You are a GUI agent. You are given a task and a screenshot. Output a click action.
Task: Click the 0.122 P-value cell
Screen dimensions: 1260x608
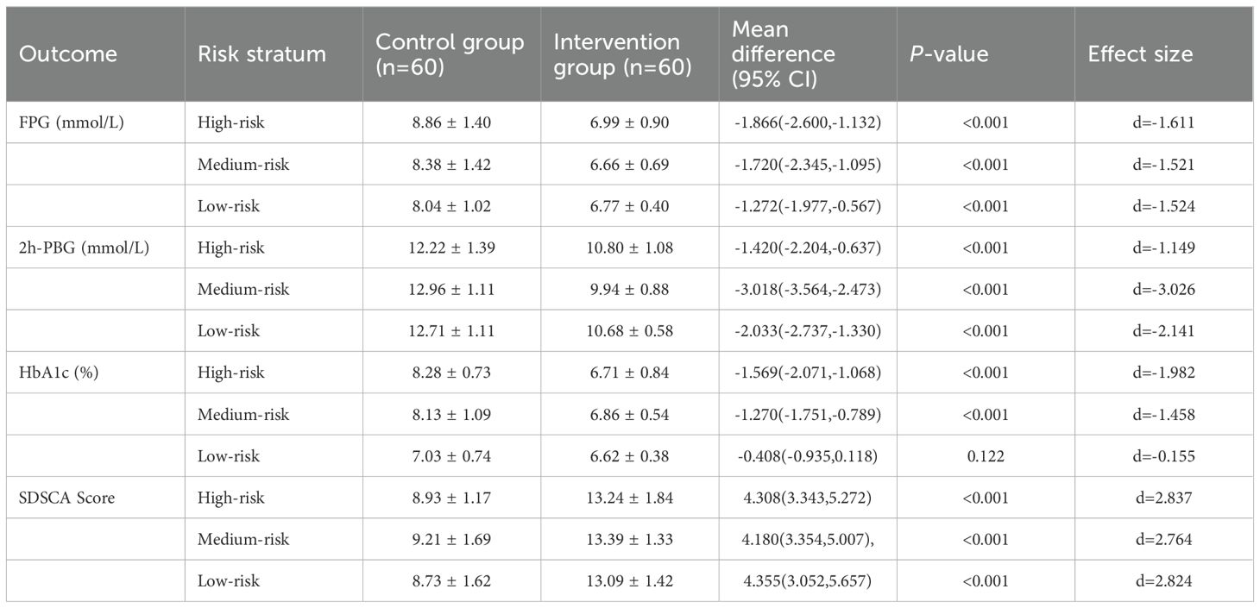click(x=986, y=456)
